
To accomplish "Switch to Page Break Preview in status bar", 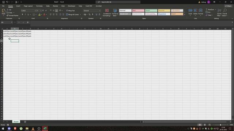I will point(210,125).
